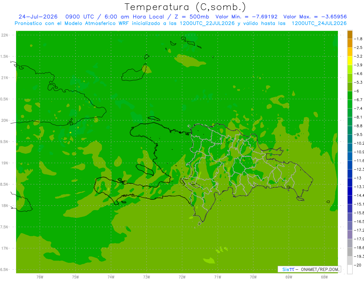
Task: Click the '68W' longitude axis label
Action: 324,277
